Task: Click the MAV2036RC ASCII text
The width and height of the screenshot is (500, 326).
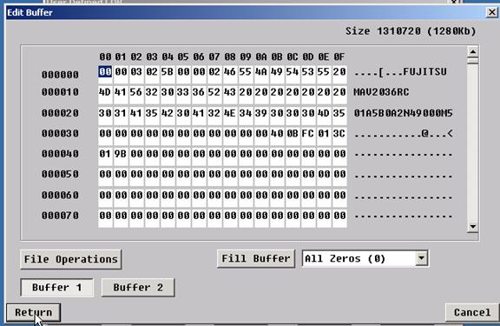Action: pos(381,92)
